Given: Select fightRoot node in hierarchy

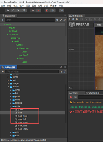Looking at the screenshot, I should pos(13,31).
